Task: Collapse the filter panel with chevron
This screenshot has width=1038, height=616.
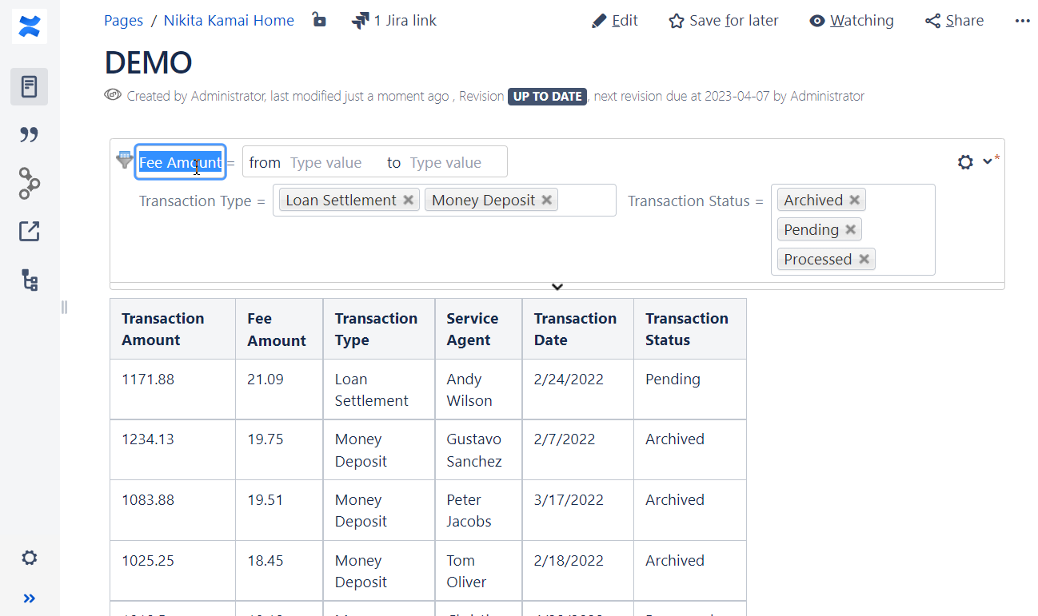Action: click(x=557, y=286)
